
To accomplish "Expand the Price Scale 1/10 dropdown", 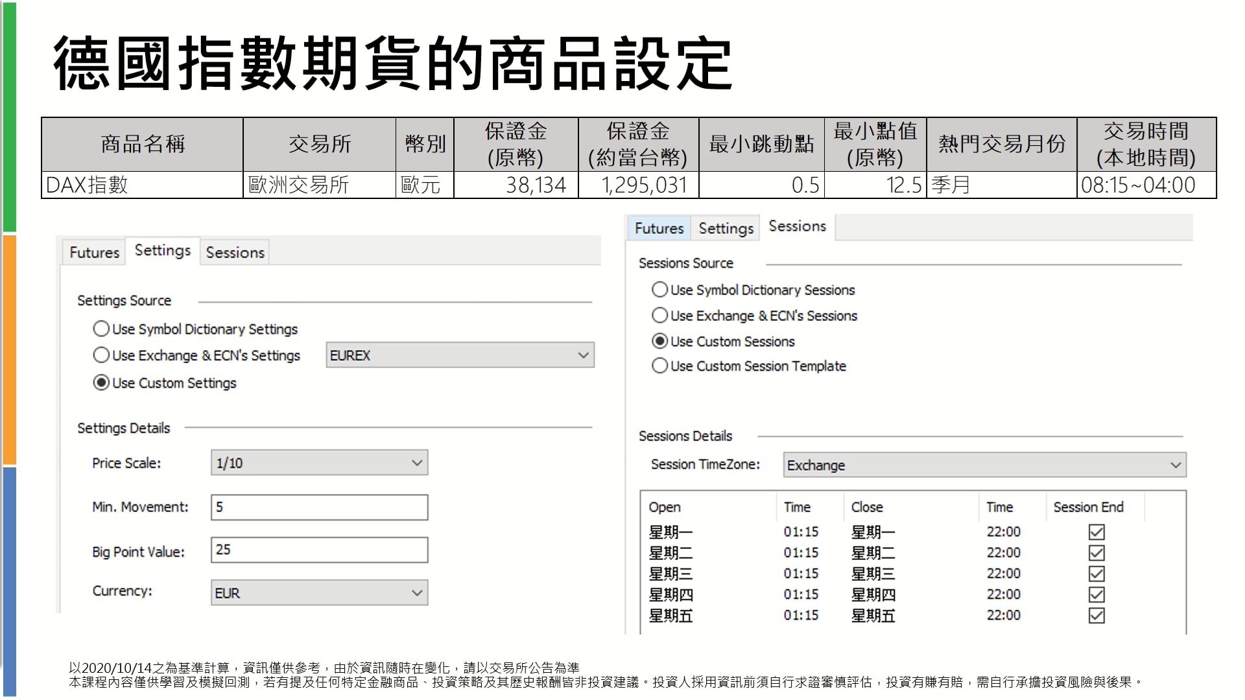I will tap(319, 463).
